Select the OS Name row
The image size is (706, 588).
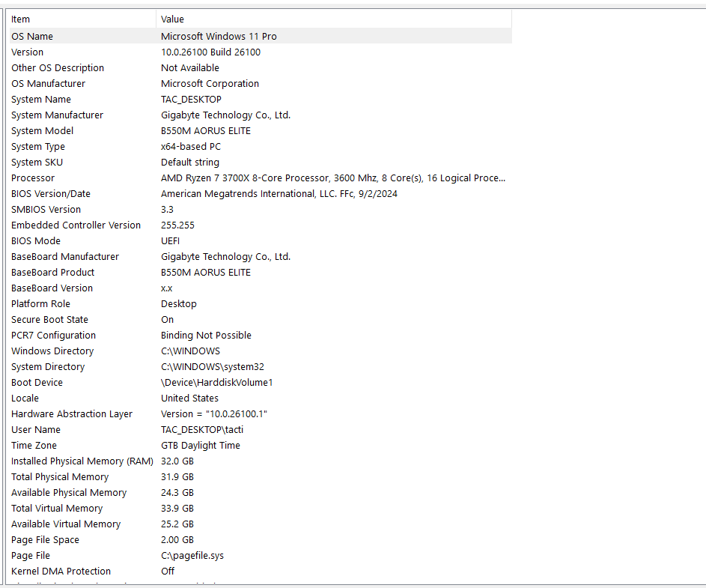pos(261,36)
